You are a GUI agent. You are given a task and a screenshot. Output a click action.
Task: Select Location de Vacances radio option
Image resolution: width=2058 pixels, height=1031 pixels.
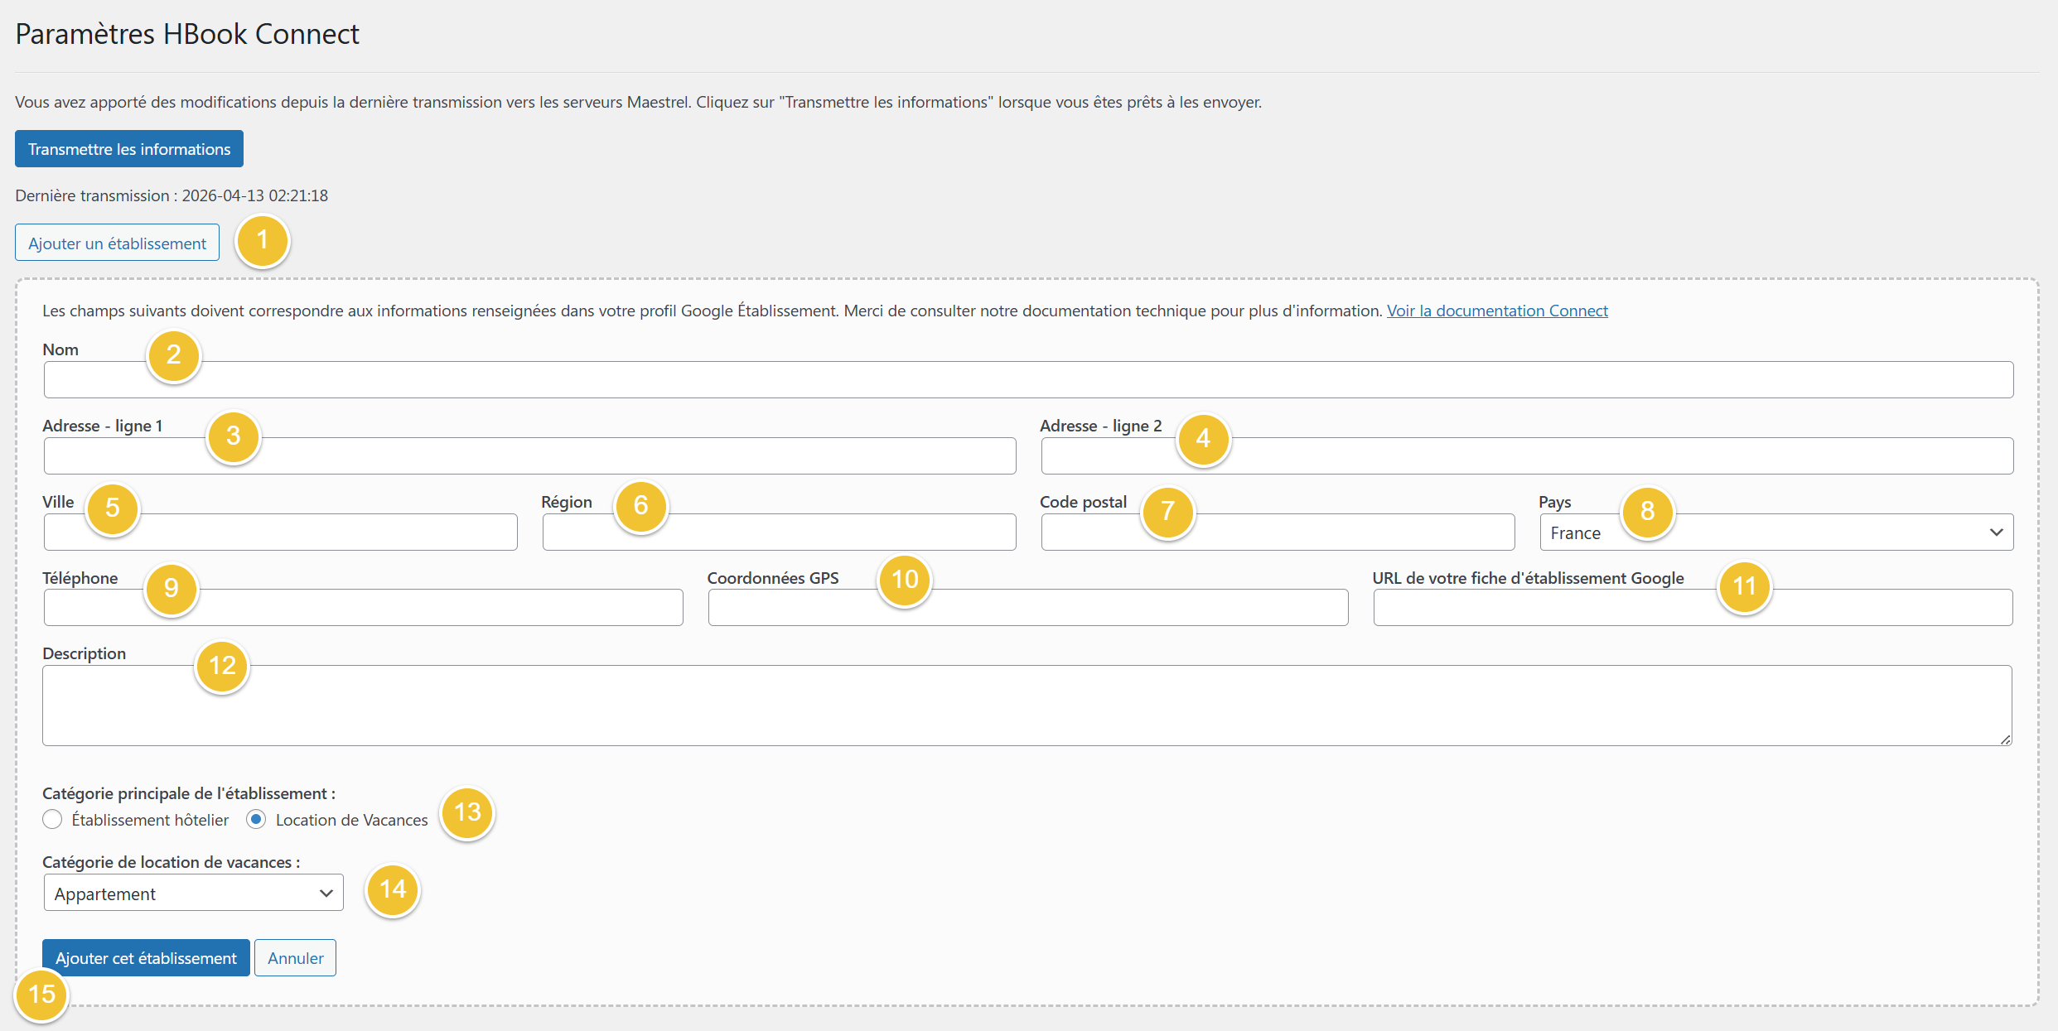coord(256,820)
